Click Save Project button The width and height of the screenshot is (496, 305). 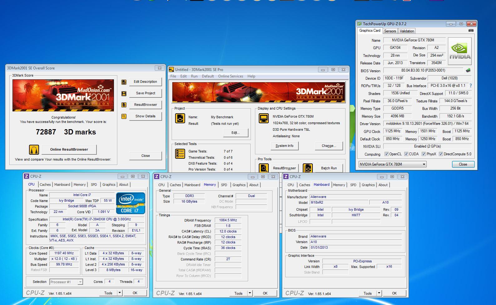[x=145, y=93]
